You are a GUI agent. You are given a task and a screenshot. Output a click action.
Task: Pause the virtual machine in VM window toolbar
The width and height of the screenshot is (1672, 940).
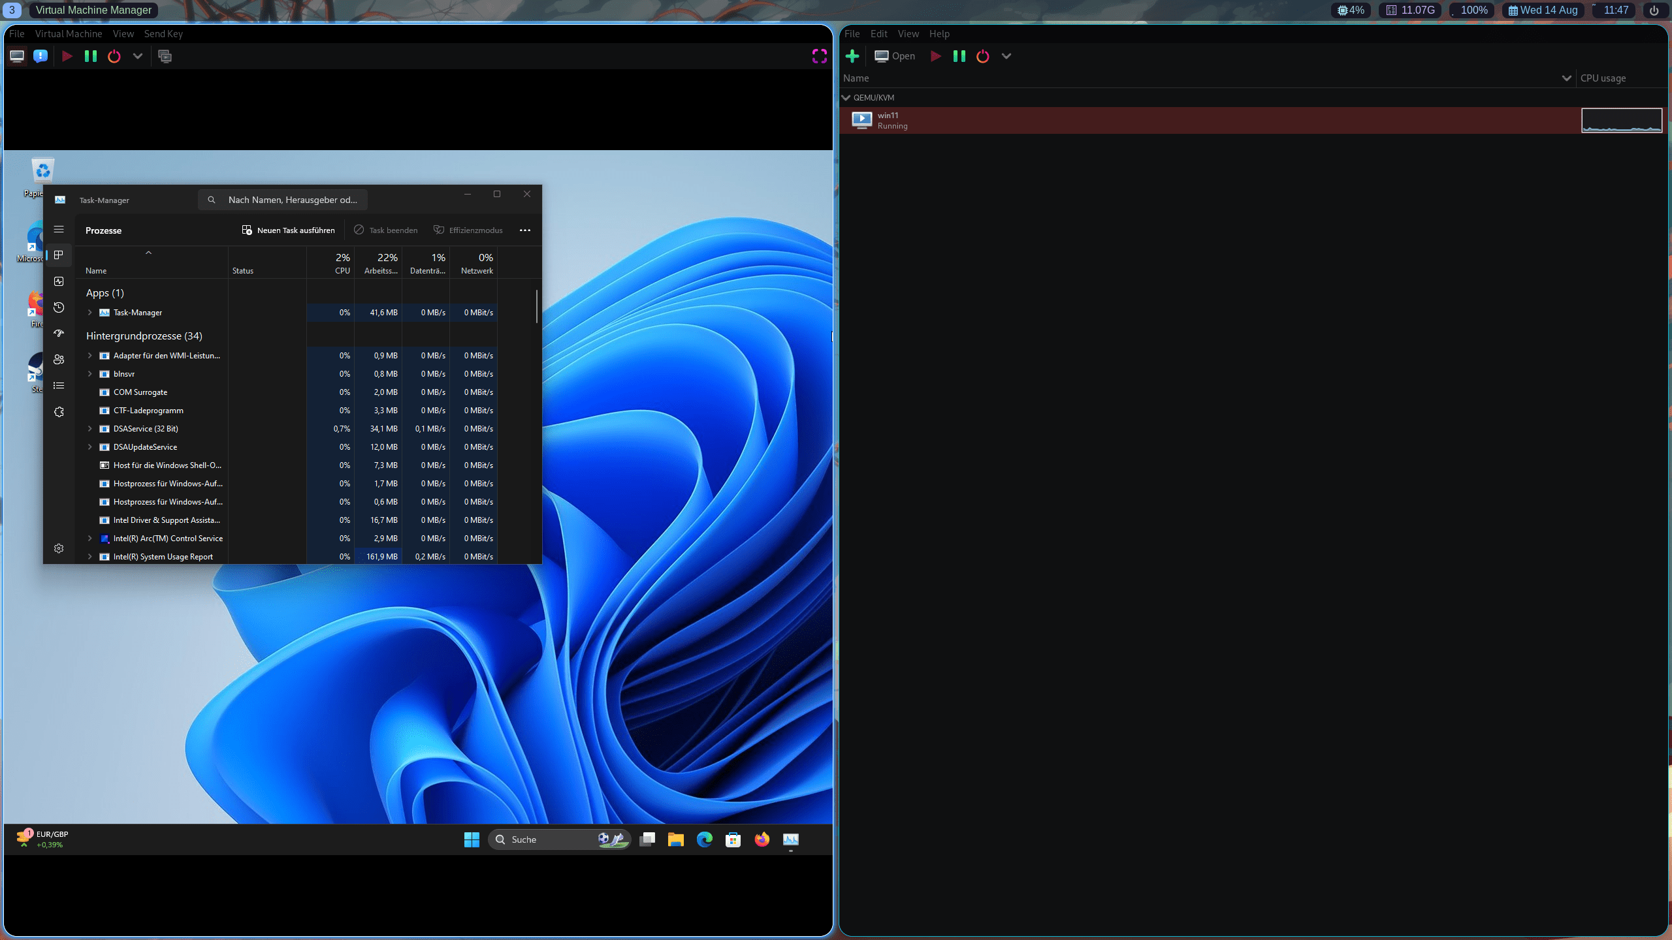91,56
